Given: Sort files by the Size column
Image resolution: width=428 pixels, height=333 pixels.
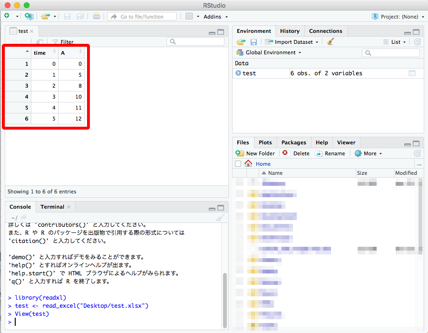Looking at the screenshot, I should (375, 173).
